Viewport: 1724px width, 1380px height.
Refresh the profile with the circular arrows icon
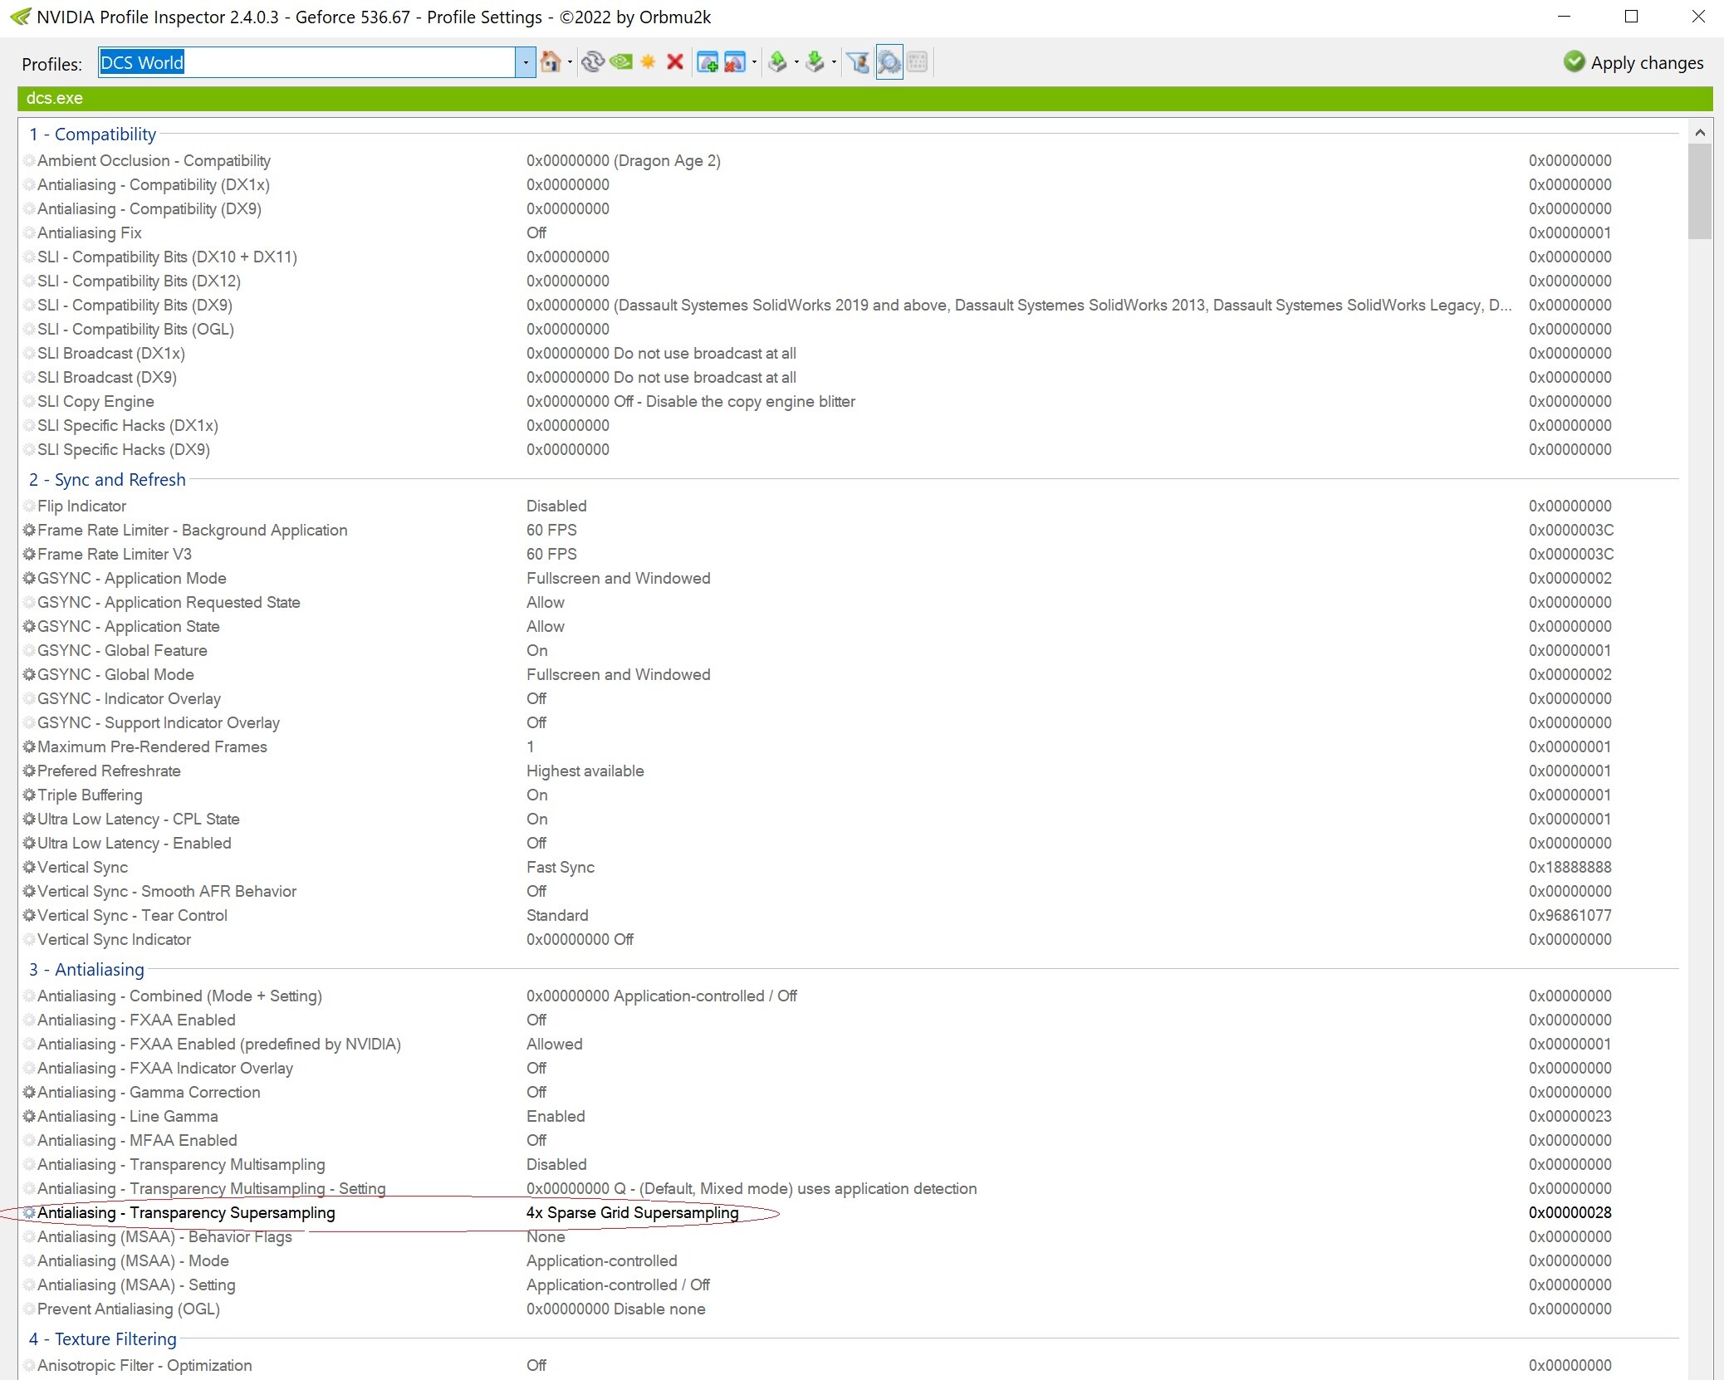click(592, 62)
